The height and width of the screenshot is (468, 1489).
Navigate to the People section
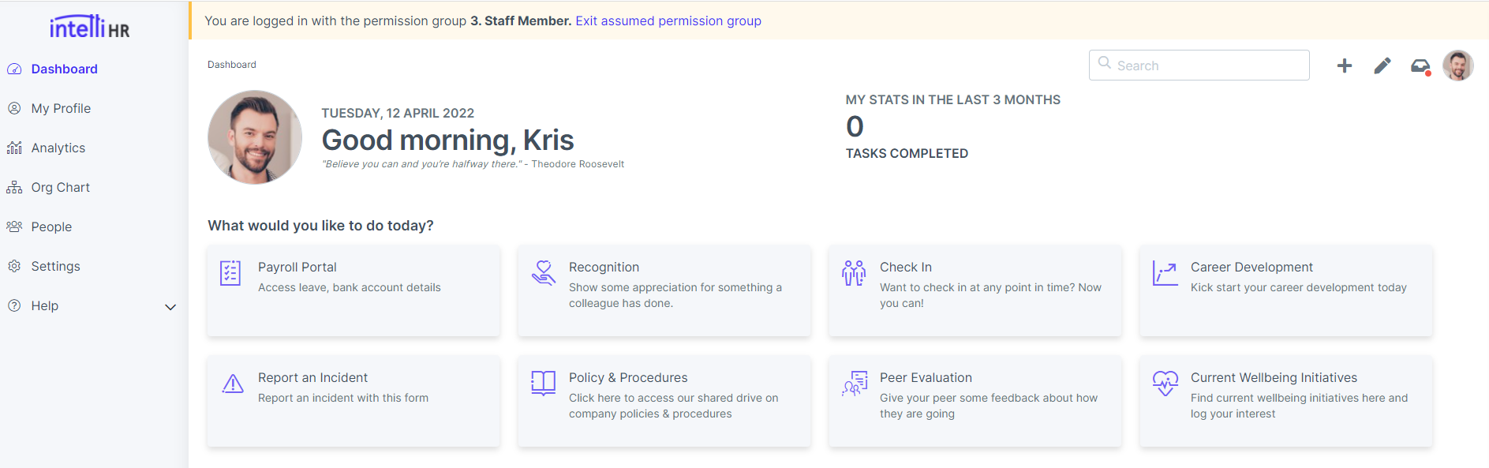point(51,227)
